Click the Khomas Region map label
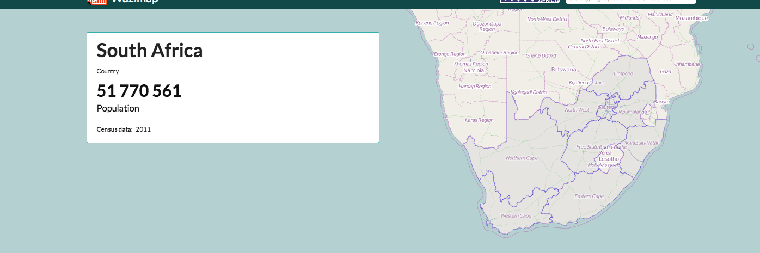 coord(471,64)
